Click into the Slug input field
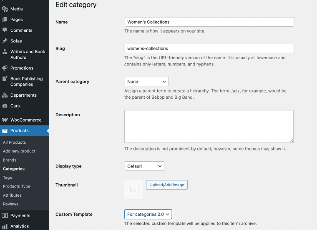The height and width of the screenshot is (230, 317). pos(209,48)
